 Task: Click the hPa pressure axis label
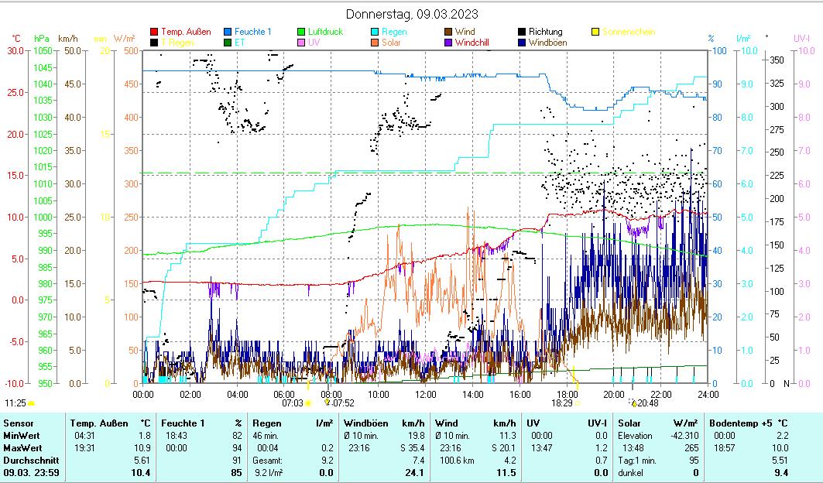click(x=40, y=38)
